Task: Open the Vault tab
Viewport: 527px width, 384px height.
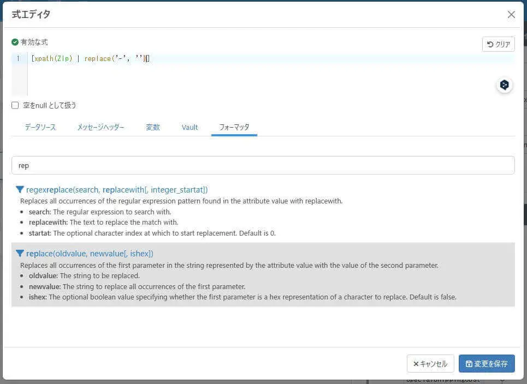Action: pyautogui.click(x=190, y=127)
